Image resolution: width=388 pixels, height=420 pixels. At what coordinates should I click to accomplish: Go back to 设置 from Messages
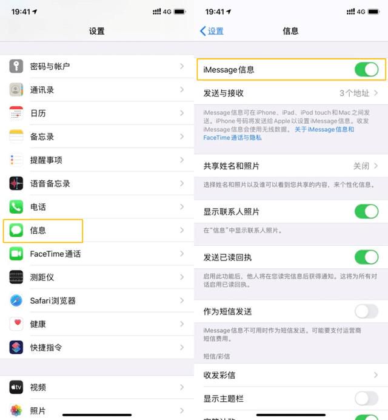click(x=212, y=31)
